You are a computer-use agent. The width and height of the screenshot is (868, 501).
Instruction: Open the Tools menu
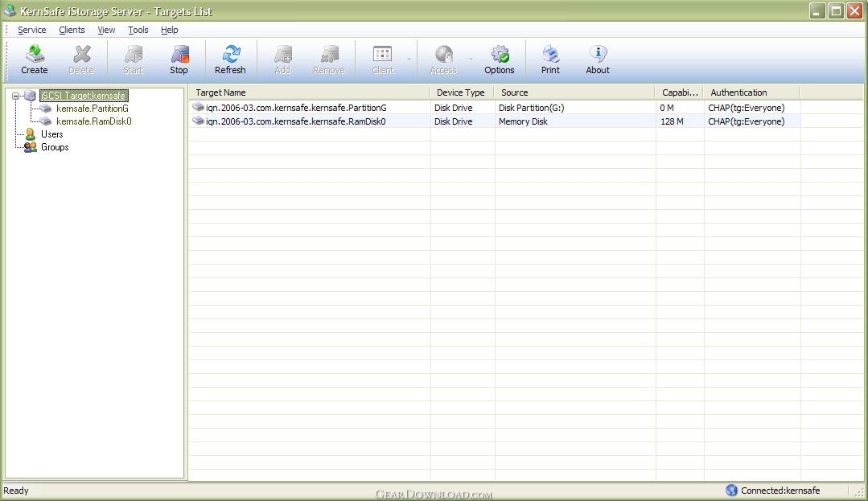click(x=138, y=30)
